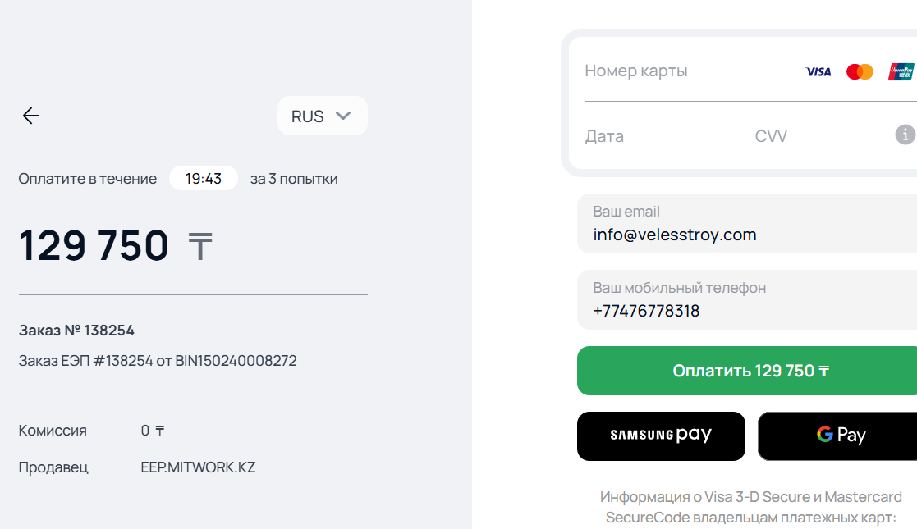Click the 19:43 countdown timer
This screenshot has width=917, height=529.
coord(204,178)
